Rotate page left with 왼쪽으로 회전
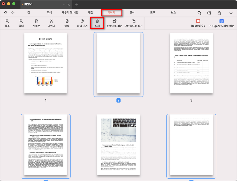The height and width of the screenshot is (181, 237). point(114,21)
